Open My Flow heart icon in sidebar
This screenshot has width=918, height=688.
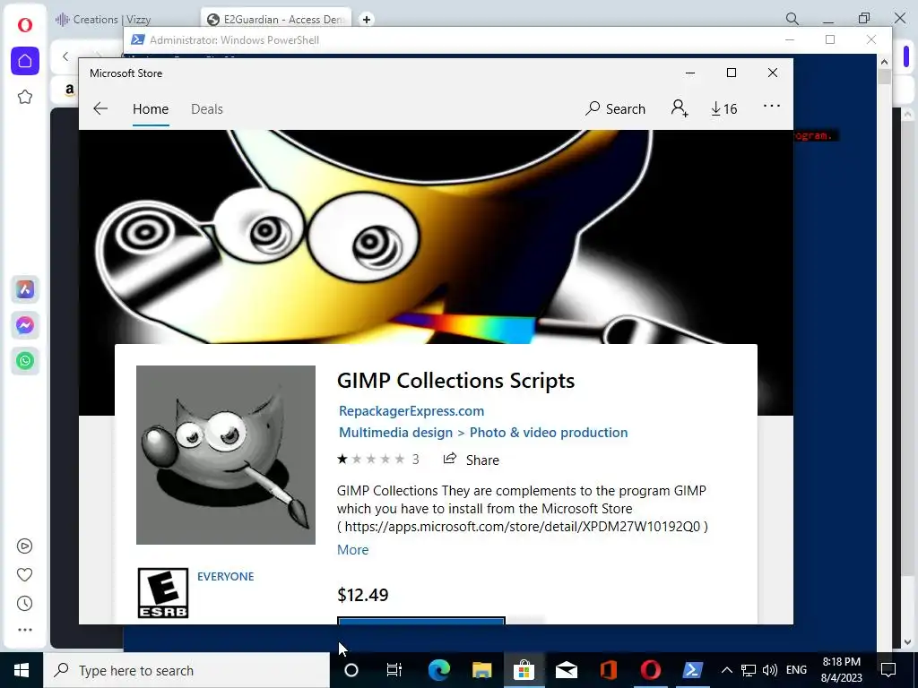pos(24,574)
